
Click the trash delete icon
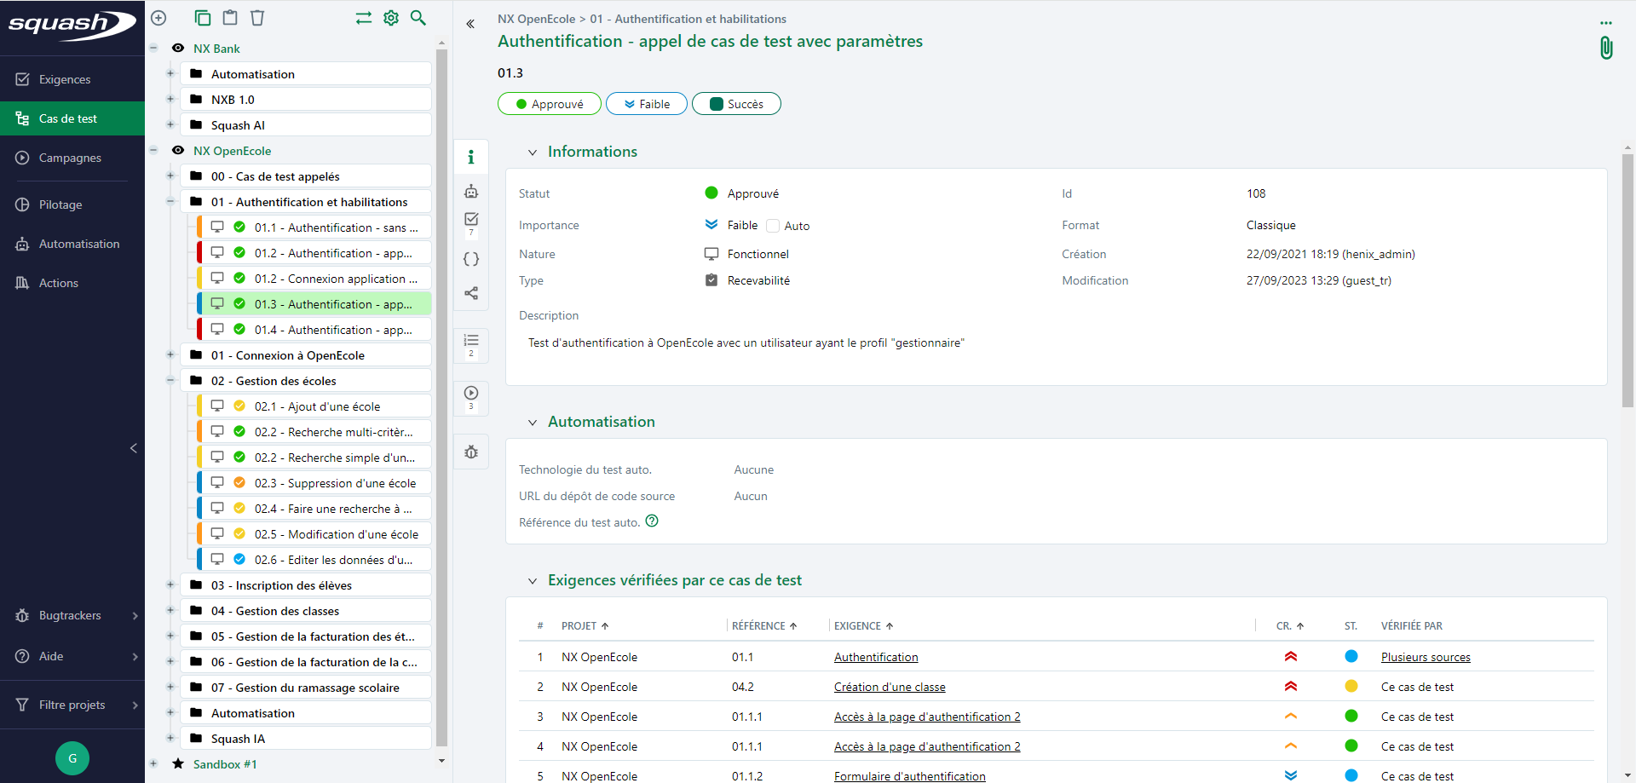pyautogui.click(x=257, y=18)
